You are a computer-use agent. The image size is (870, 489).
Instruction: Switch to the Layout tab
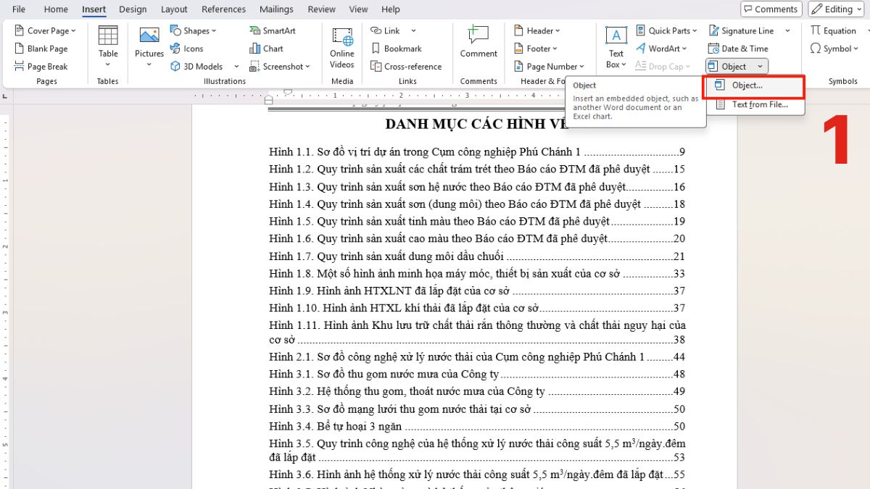(174, 9)
